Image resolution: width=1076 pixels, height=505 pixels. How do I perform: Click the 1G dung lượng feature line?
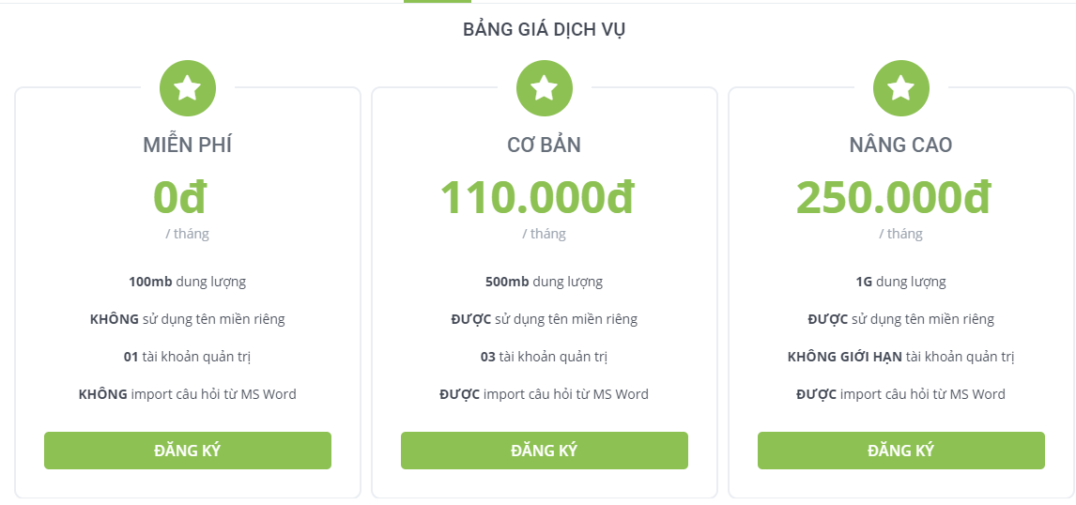click(901, 282)
